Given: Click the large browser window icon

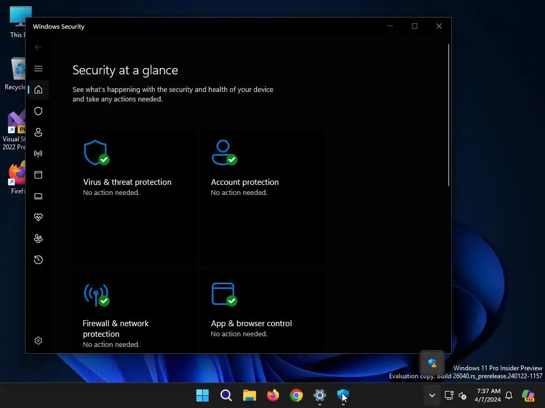Looking at the screenshot, I should [224, 294].
